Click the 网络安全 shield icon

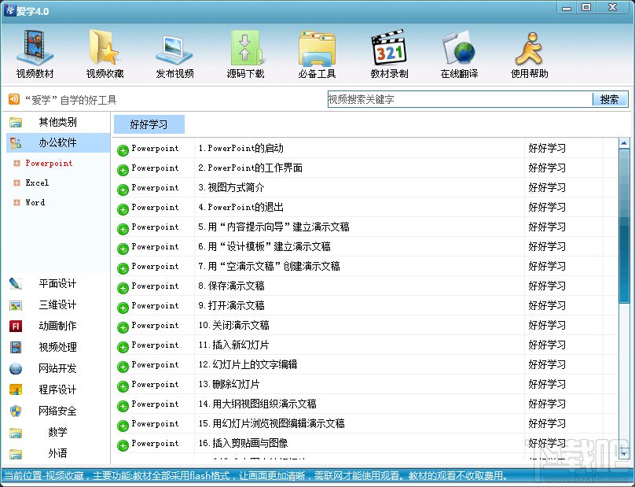point(16,411)
